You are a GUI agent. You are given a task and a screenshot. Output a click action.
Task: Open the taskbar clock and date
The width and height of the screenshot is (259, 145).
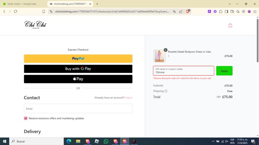click(242, 141)
